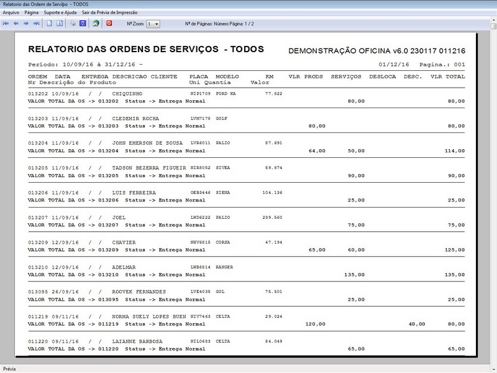Click client name CHIQUINHO
The width and height of the screenshot is (497, 373).
pos(127,94)
